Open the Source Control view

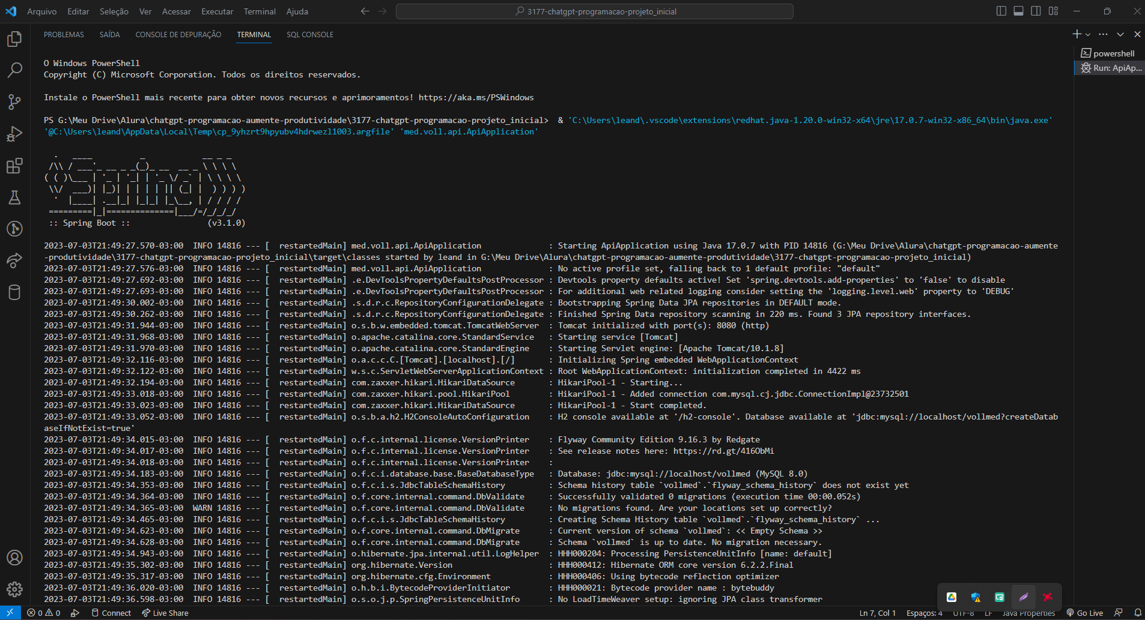pos(14,102)
